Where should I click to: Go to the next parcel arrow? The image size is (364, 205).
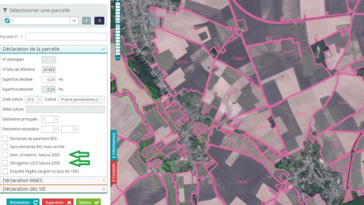coord(99,20)
